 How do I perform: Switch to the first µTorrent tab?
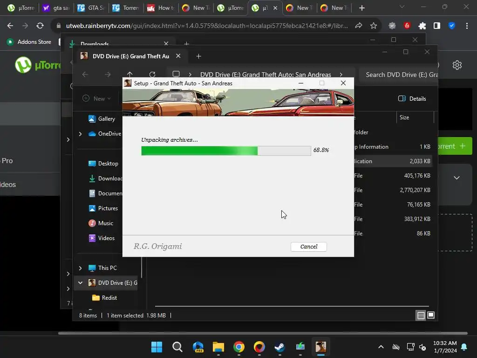tap(21, 8)
